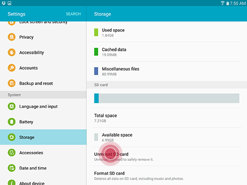The height and width of the screenshot is (185, 247).
Task: Tap the 7.21GB total space value
Action: coord(100,121)
